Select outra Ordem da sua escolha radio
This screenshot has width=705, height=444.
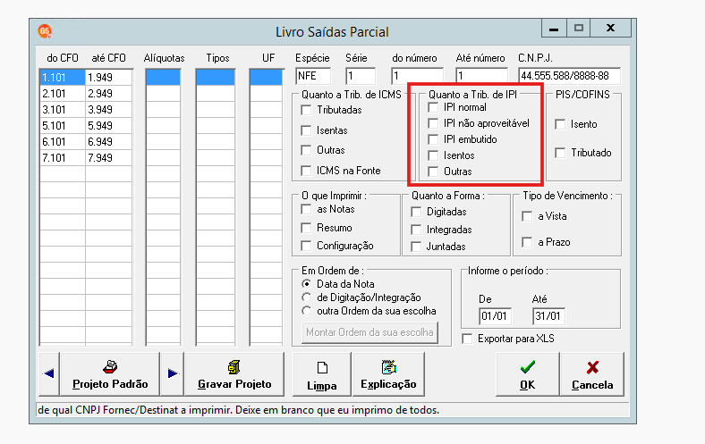[306, 311]
